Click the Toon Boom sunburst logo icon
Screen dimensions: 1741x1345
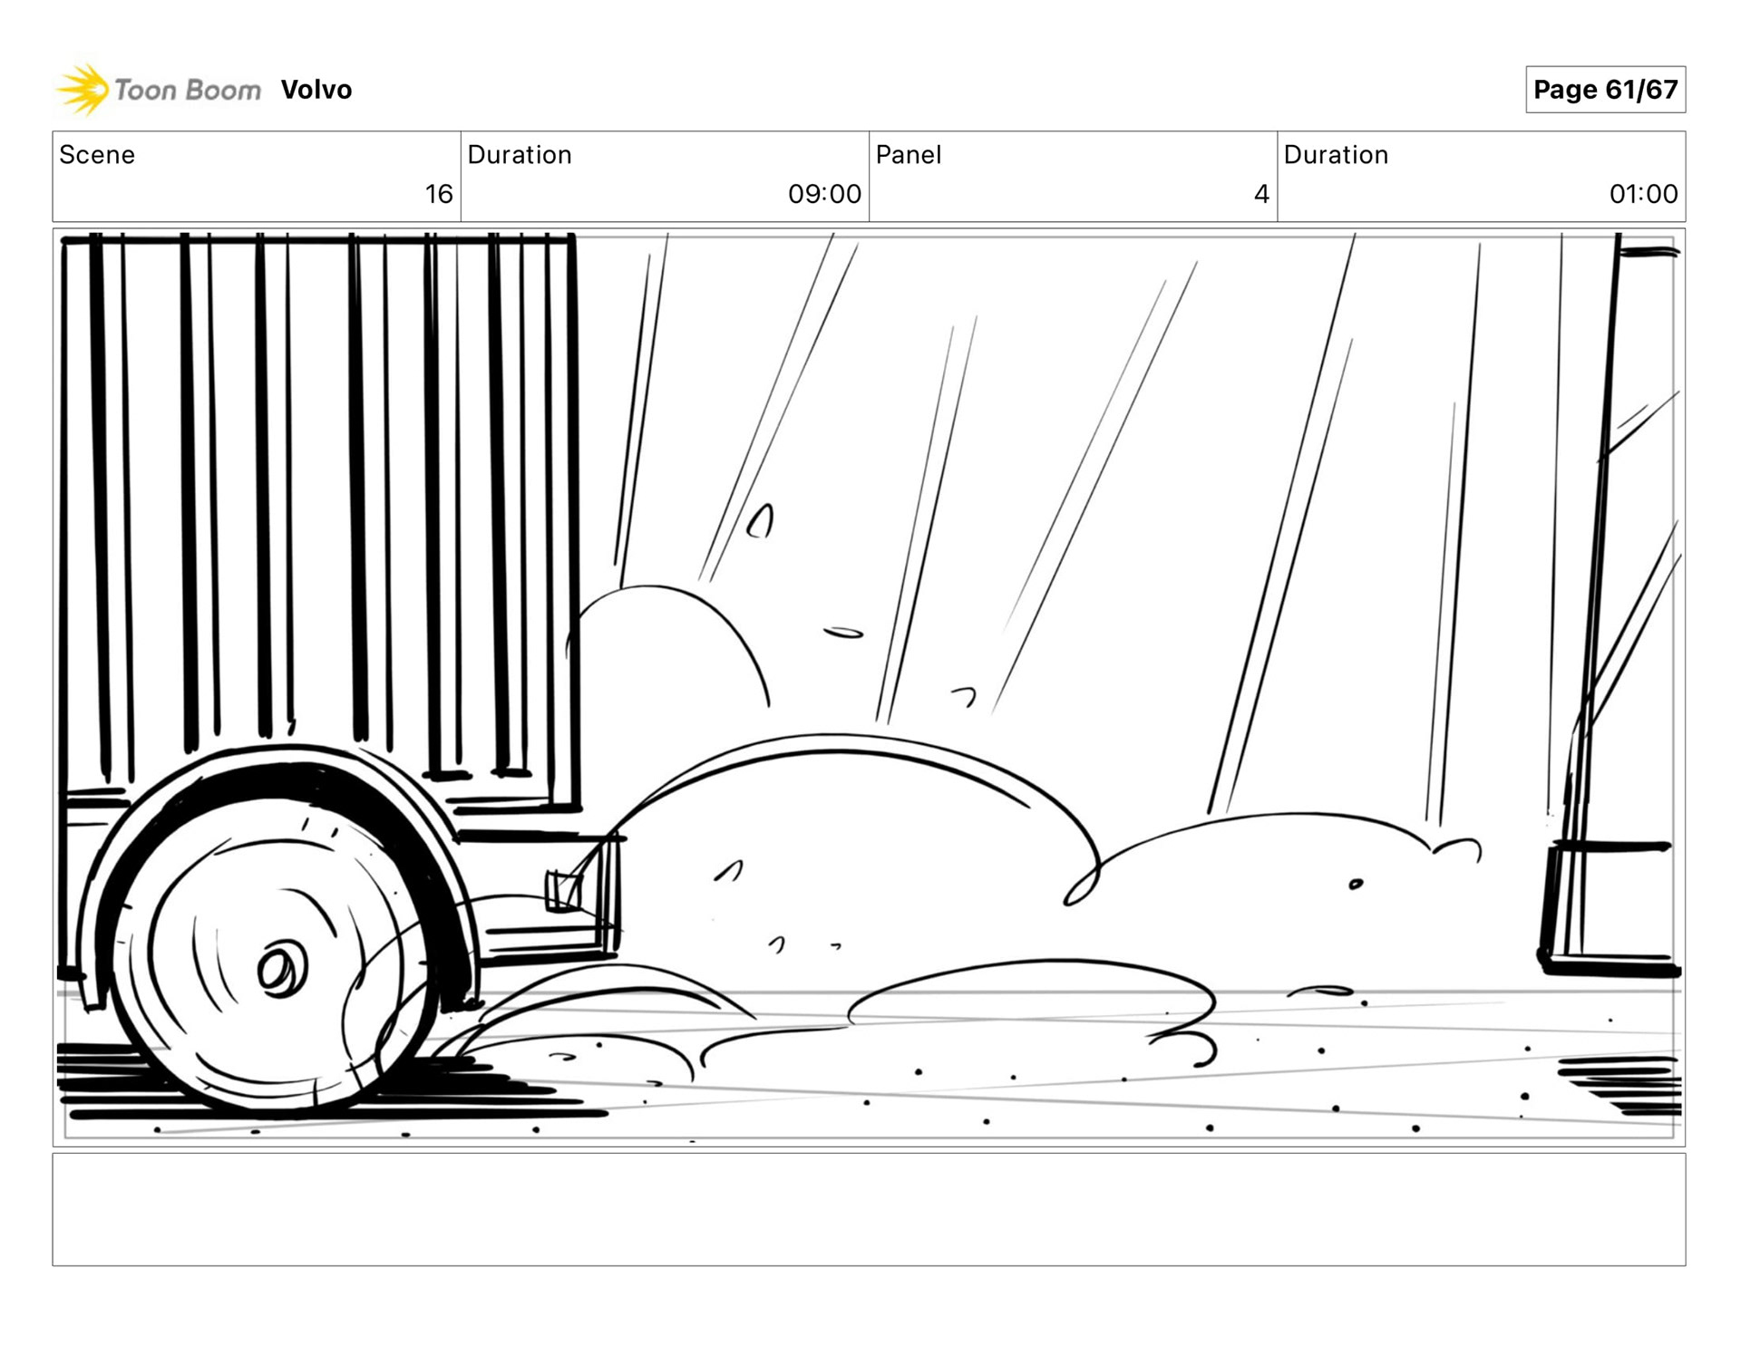click(83, 90)
